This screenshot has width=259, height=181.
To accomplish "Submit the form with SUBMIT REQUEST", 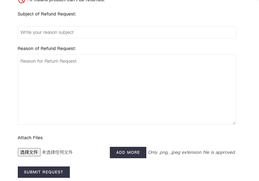I will coord(43,172).
